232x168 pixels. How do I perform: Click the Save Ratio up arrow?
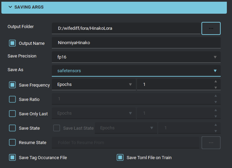coord(215,96)
